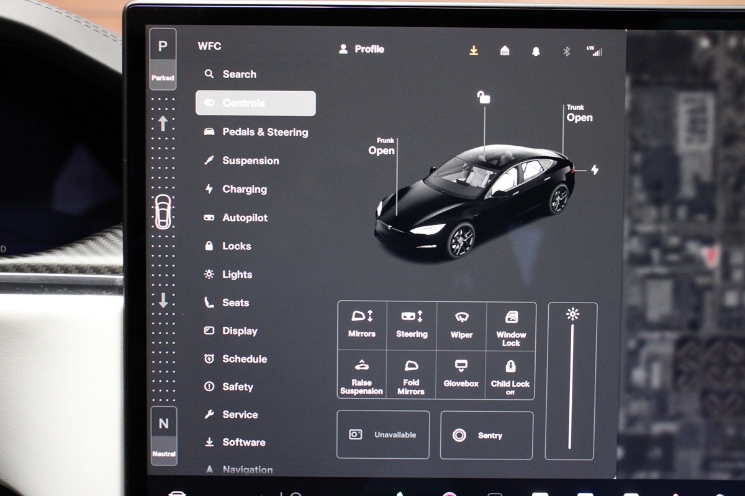Adjust mirrors using the Mirrors control
Viewport: 745px width, 496px height.
click(x=361, y=325)
